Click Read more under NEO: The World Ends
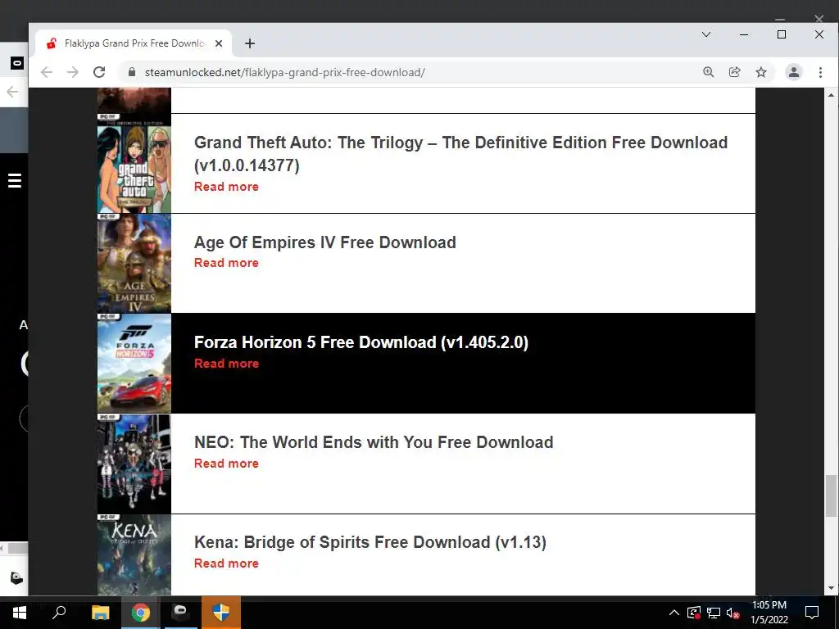 pyautogui.click(x=226, y=464)
